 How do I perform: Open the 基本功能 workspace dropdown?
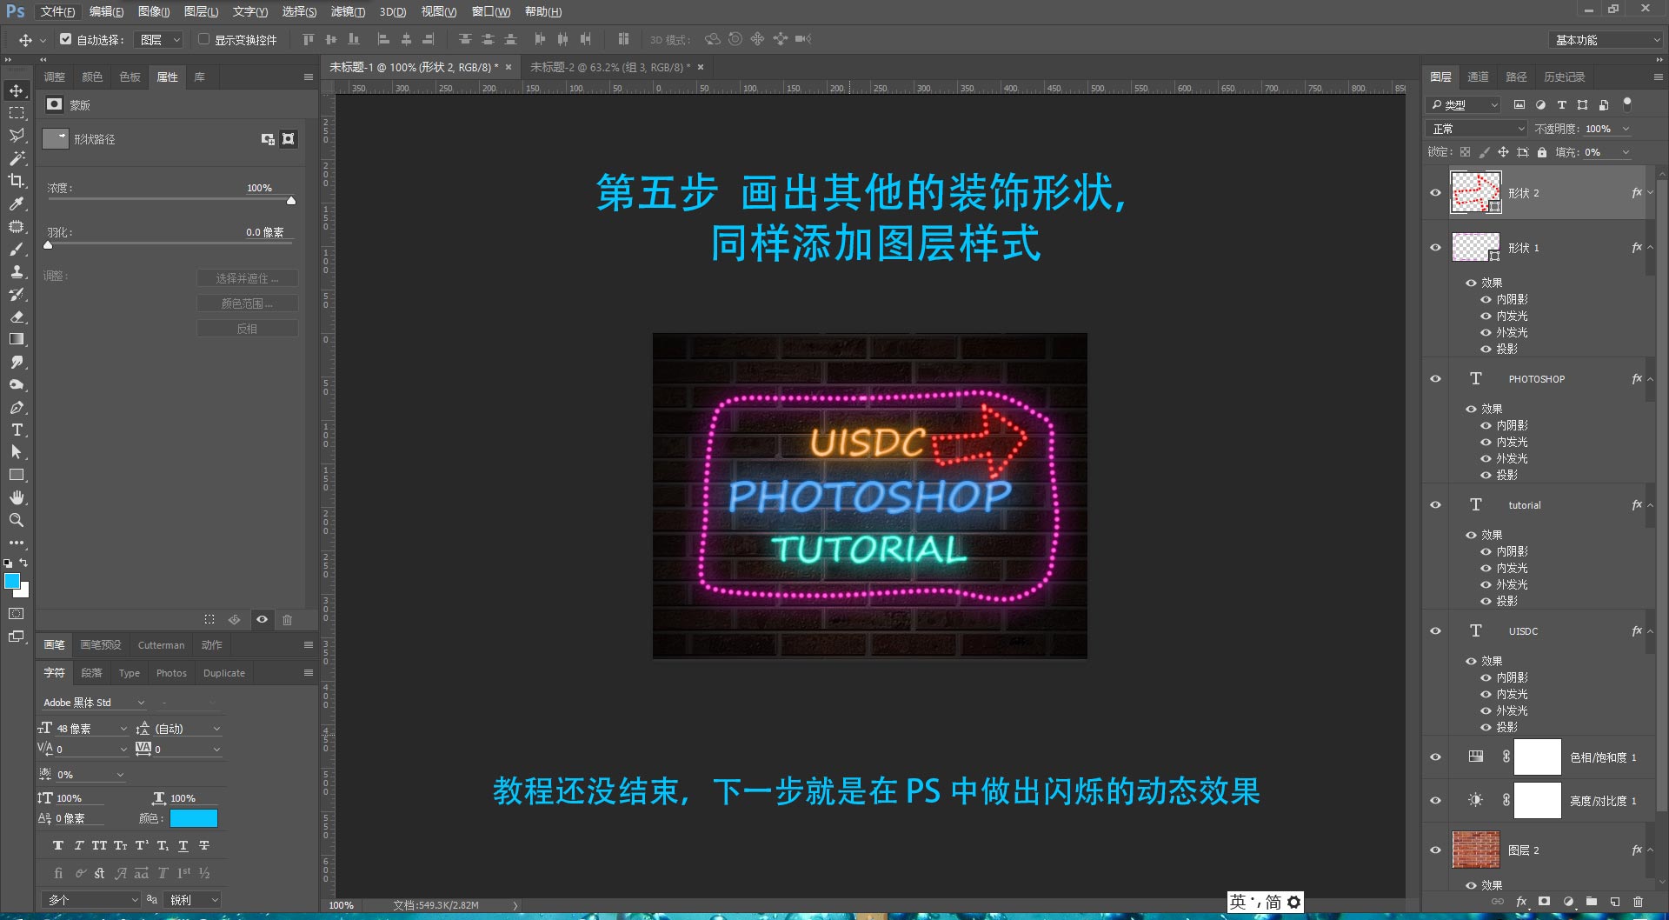coord(1606,40)
